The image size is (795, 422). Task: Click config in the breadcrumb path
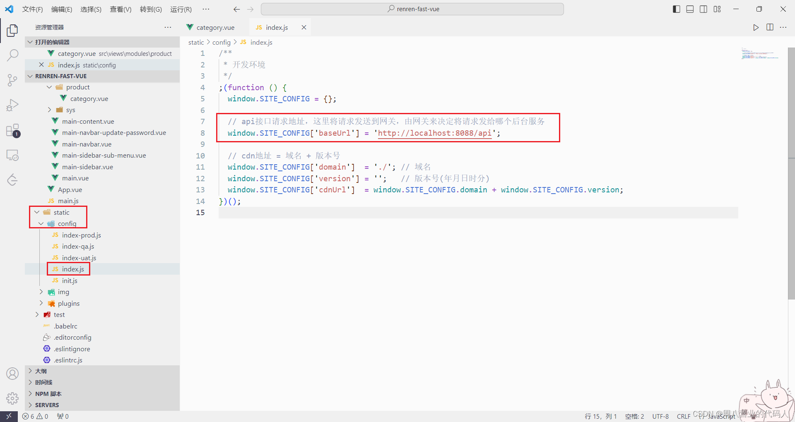222,42
